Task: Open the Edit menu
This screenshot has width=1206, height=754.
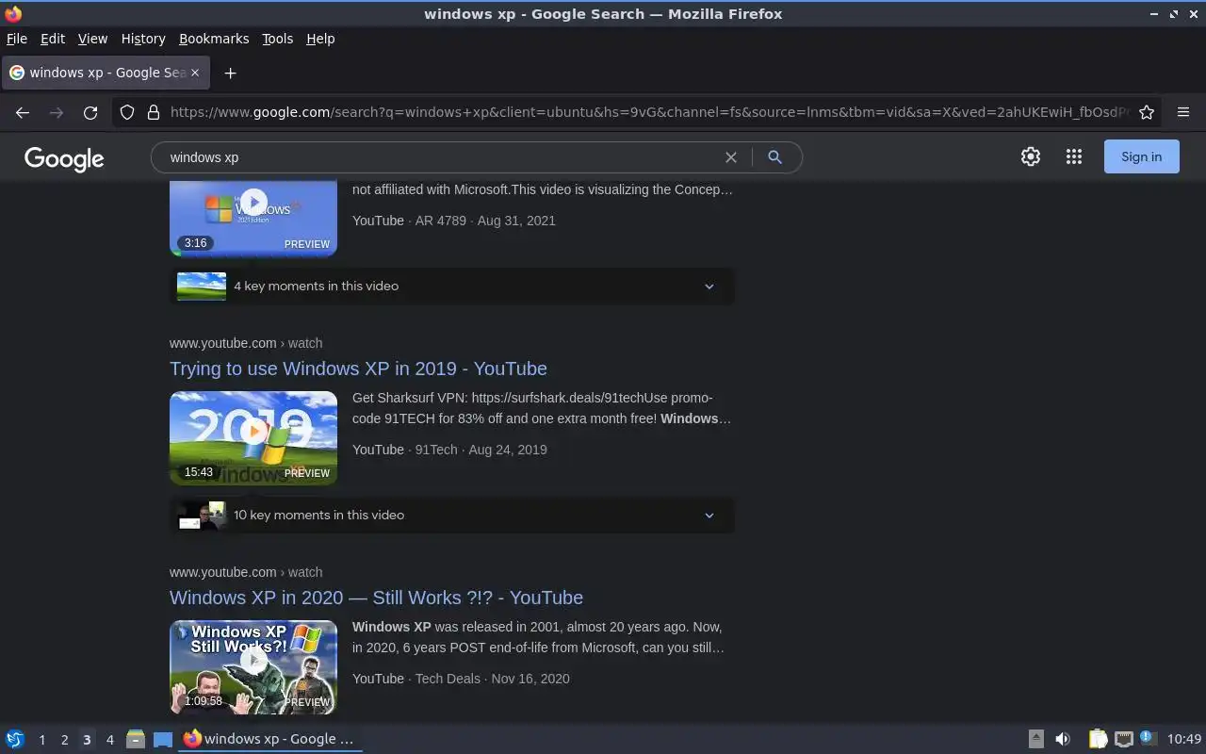Action: tap(53, 39)
